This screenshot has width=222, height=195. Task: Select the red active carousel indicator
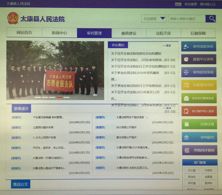pos(59,98)
